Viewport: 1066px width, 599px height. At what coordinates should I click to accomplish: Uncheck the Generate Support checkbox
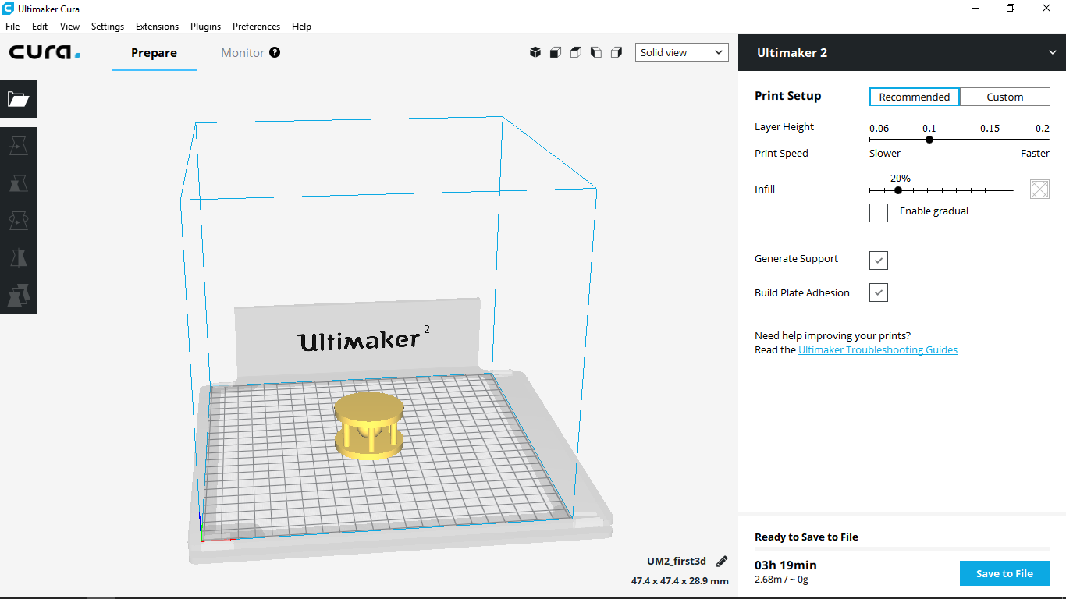pos(879,260)
